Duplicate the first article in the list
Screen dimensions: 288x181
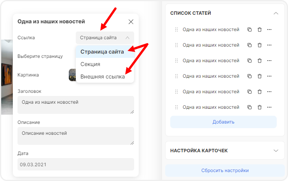point(250,30)
